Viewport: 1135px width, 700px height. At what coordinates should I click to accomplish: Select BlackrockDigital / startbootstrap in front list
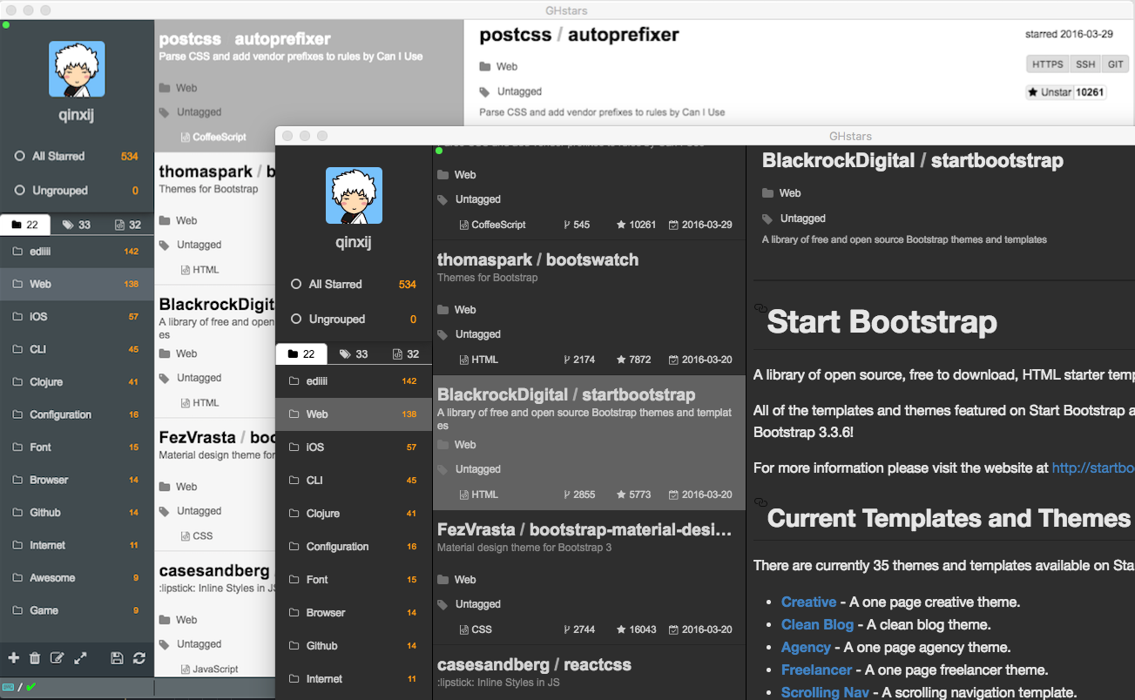click(589, 442)
